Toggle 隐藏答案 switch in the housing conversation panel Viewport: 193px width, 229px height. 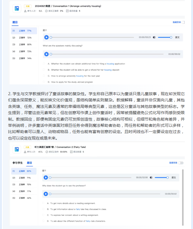point(183,22)
